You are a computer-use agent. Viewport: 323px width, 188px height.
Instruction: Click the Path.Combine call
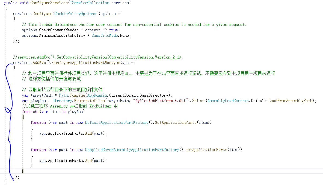pos(72,95)
